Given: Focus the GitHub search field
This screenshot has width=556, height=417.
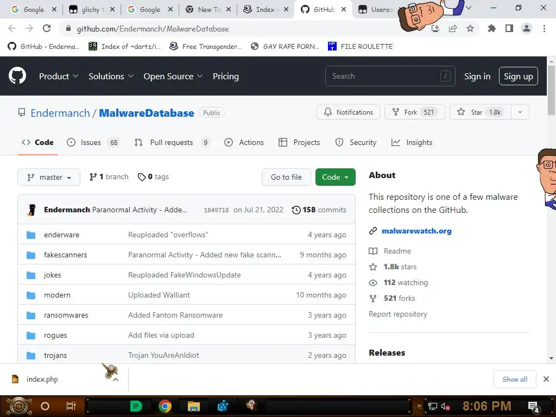Looking at the screenshot, I should (390, 76).
